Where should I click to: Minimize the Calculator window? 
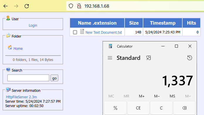point(163,46)
